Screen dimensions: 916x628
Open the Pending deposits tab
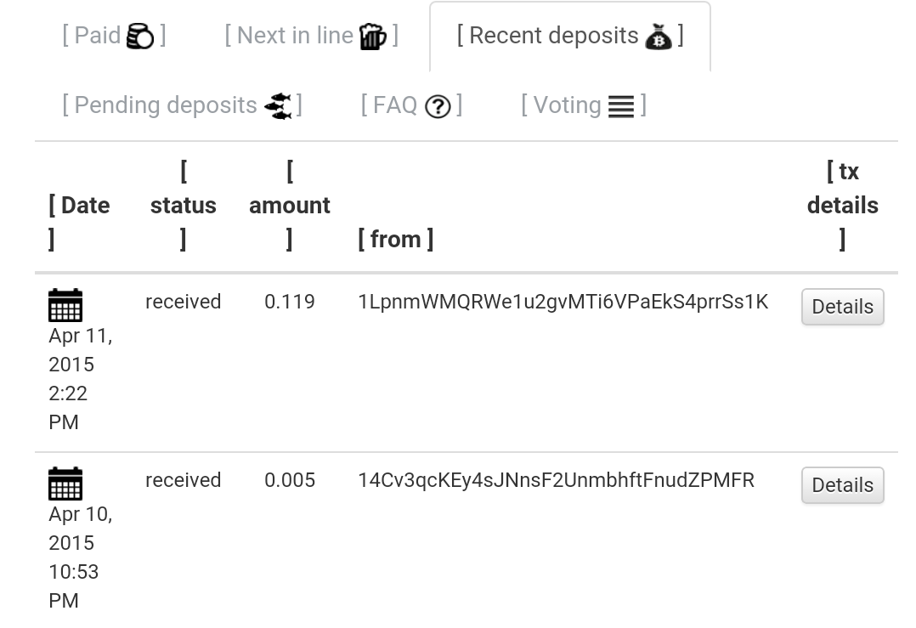click(x=182, y=105)
